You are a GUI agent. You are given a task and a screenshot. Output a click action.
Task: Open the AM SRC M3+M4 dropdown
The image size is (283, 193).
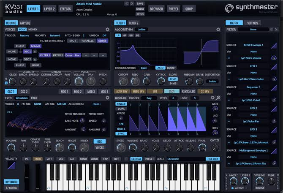pyautogui.click(x=62, y=104)
